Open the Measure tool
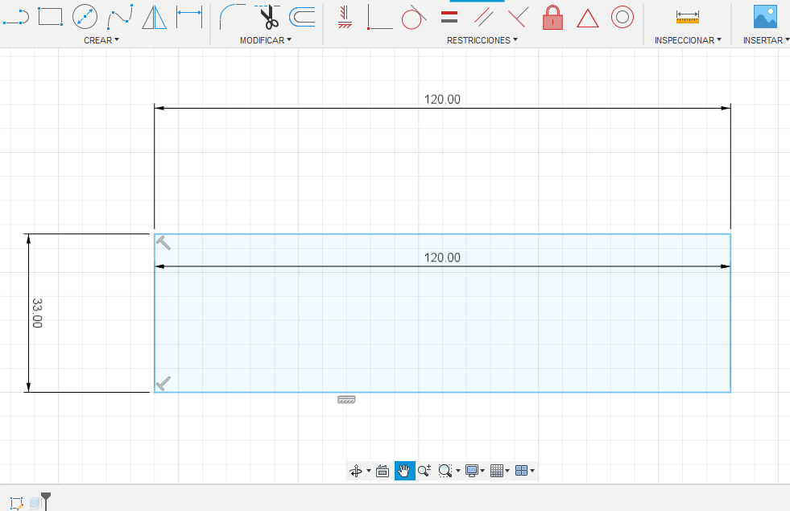This screenshot has height=511, width=790. click(x=688, y=17)
